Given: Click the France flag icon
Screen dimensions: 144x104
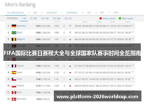Looking at the screenshot, I should 14,66.
